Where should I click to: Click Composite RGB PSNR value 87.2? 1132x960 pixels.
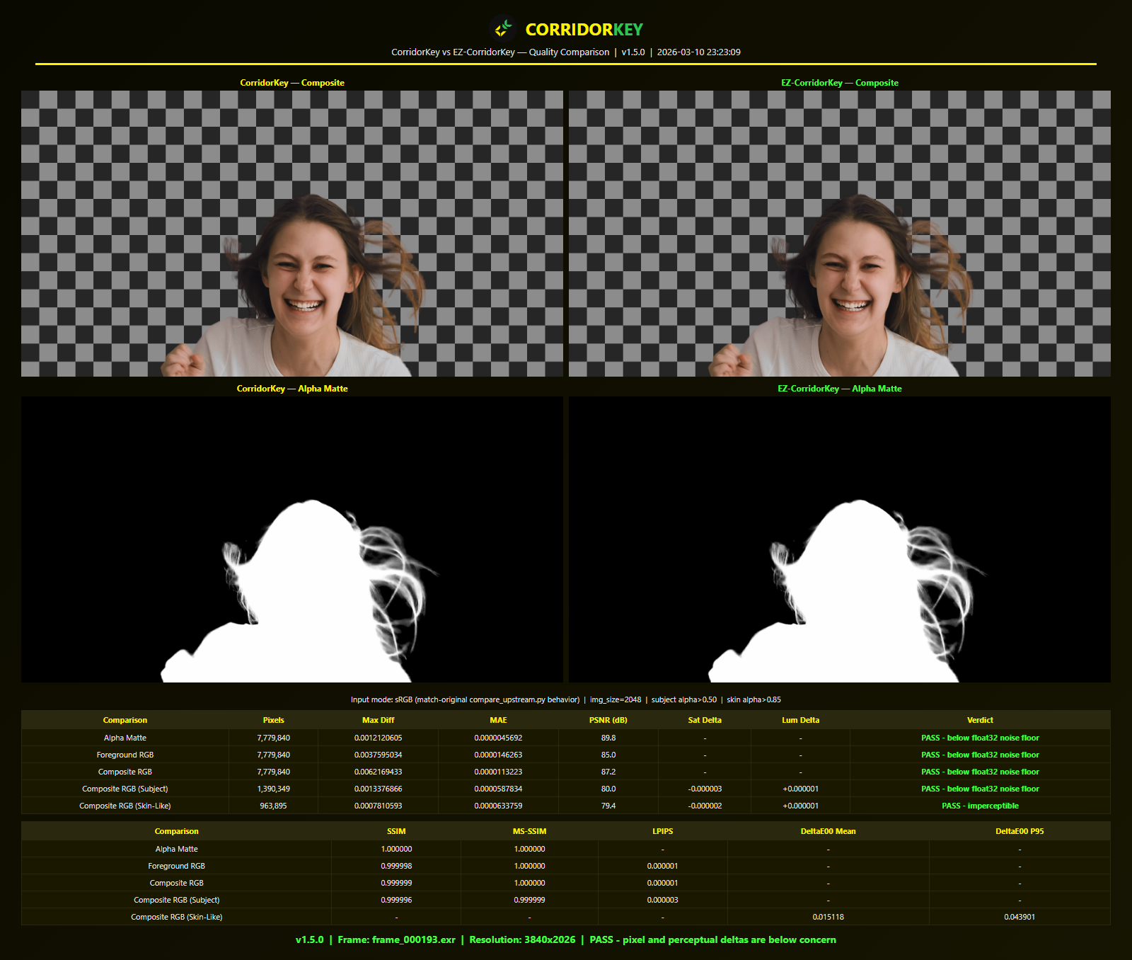608,772
